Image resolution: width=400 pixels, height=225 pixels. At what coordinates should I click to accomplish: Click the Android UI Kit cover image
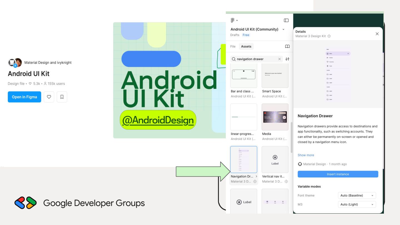tap(169, 80)
